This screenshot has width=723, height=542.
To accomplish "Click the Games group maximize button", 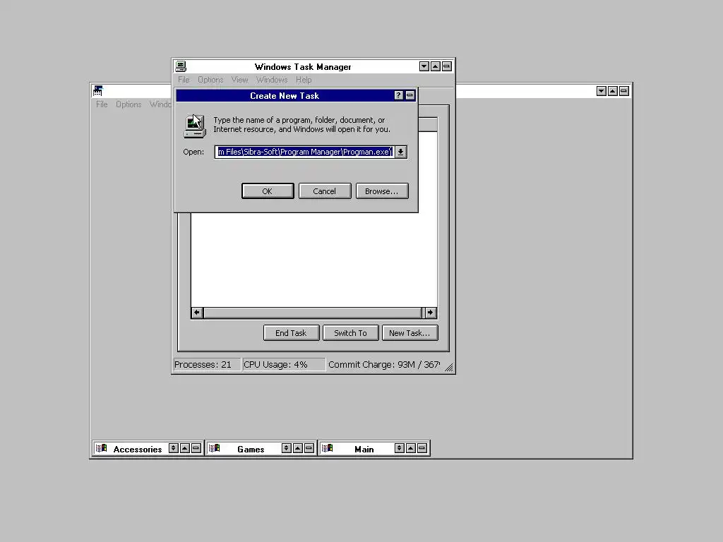I will point(298,448).
